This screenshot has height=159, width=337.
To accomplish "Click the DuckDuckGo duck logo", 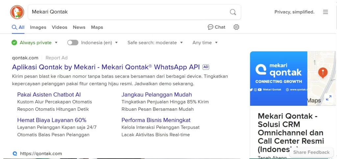I will click(17, 12).
